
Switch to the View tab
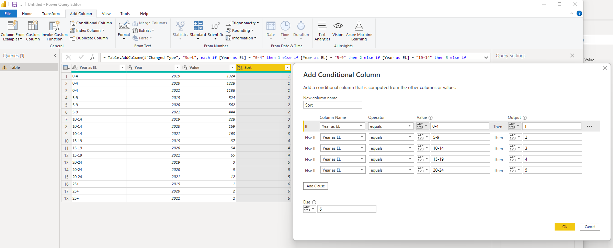pos(106,14)
